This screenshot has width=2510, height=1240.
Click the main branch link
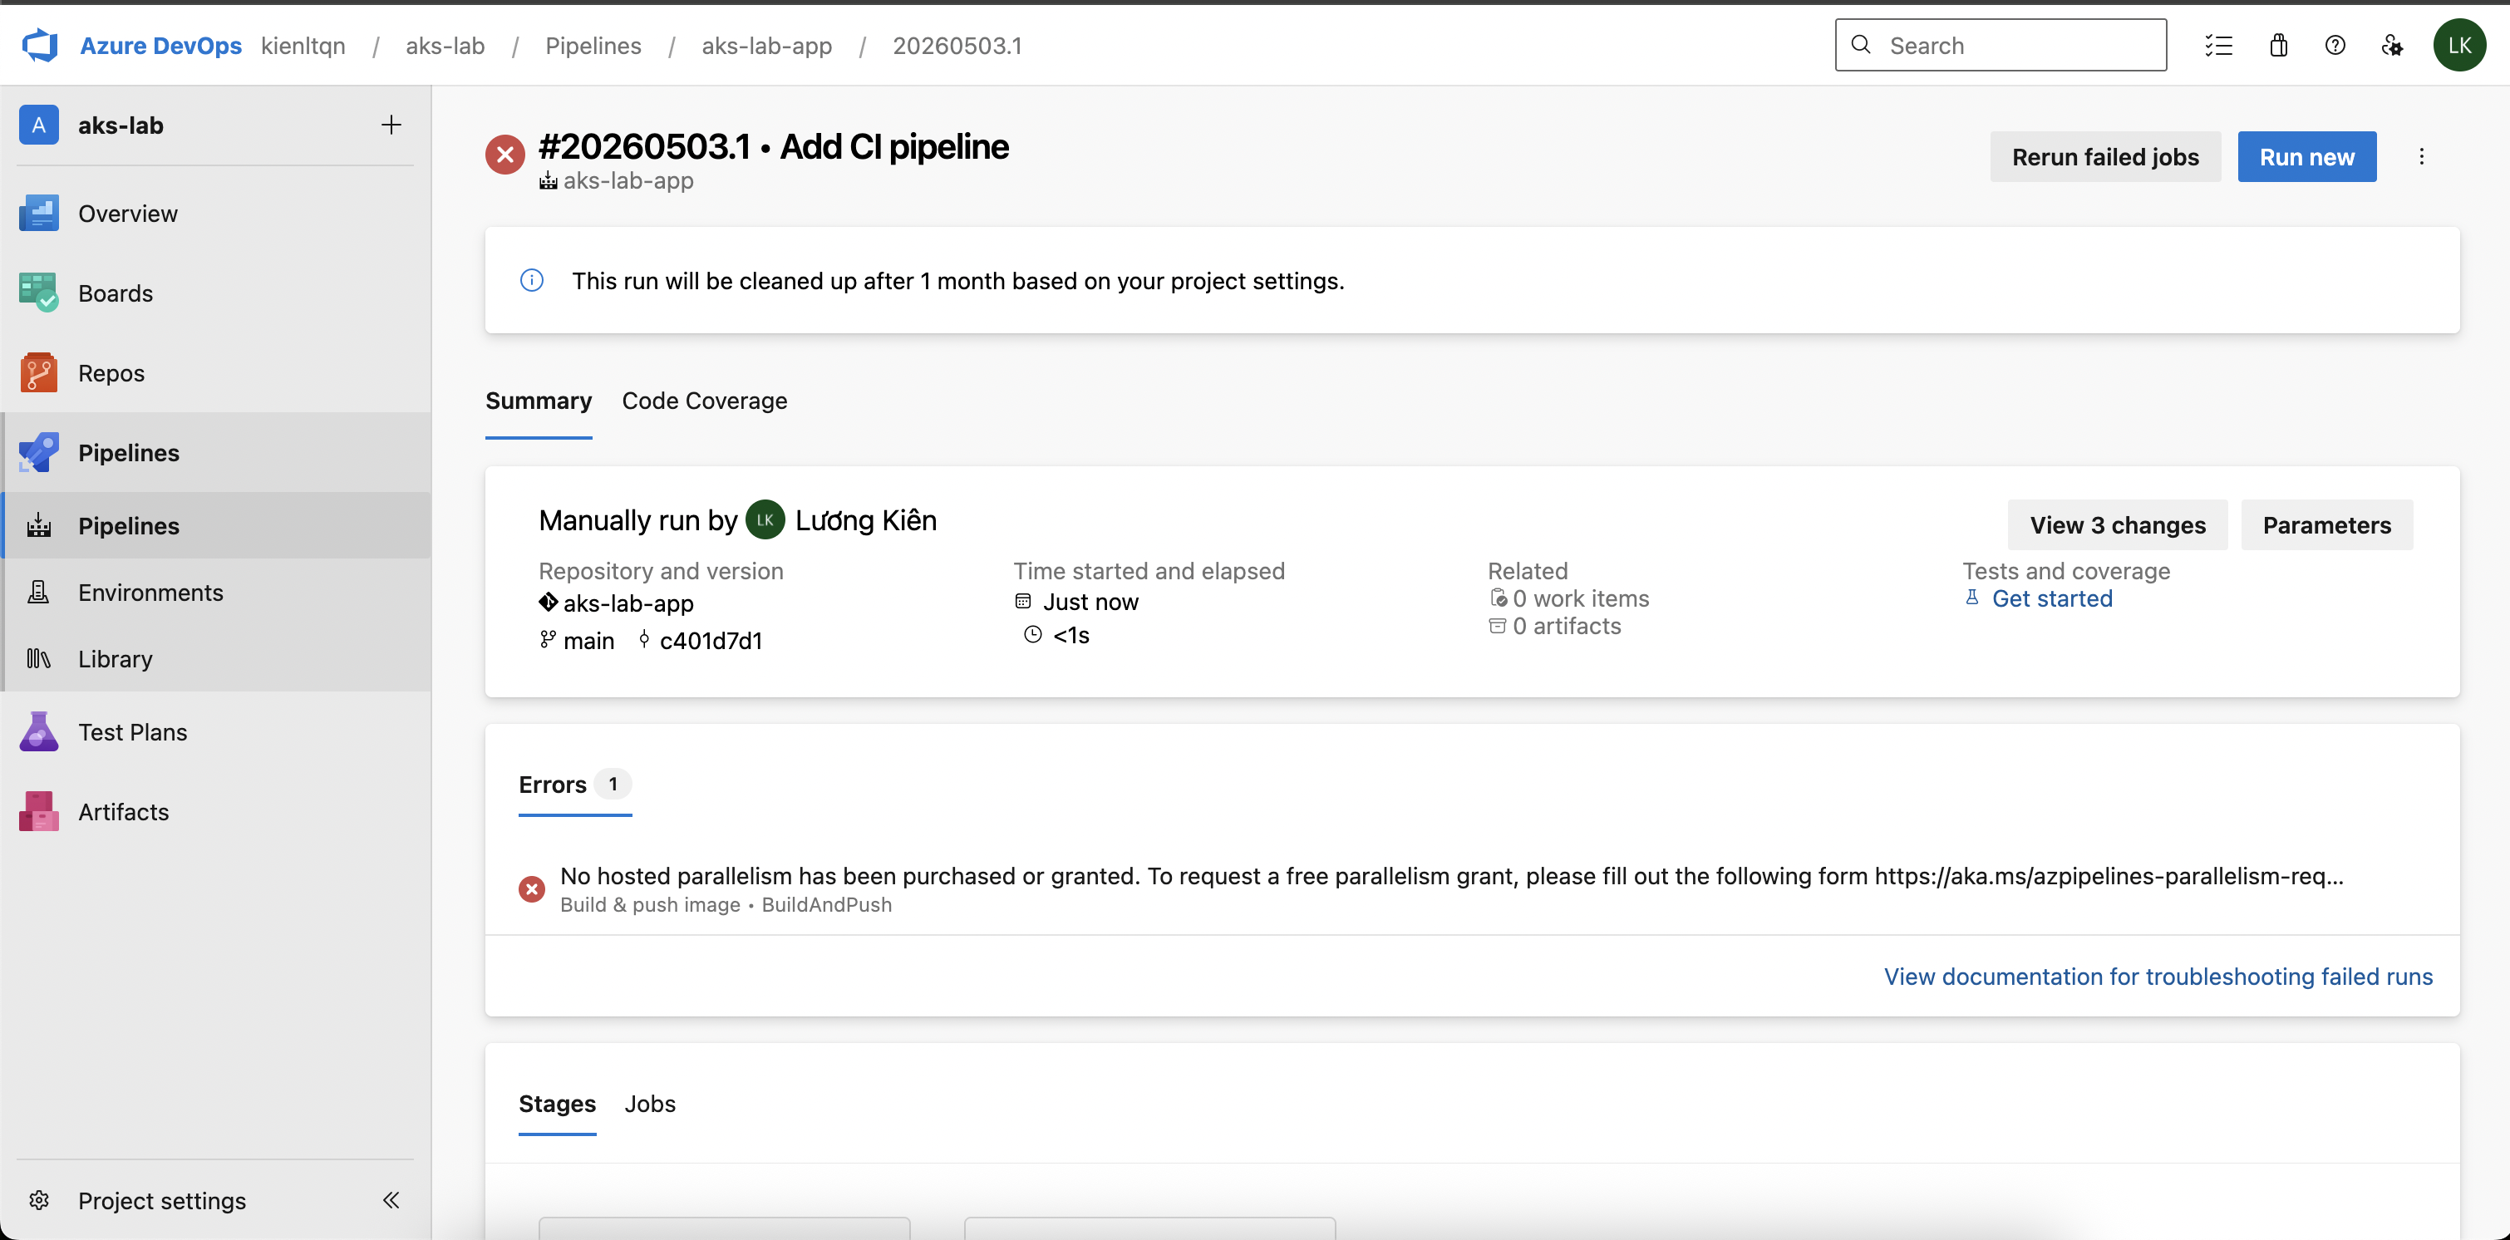[x=588, y=640]
